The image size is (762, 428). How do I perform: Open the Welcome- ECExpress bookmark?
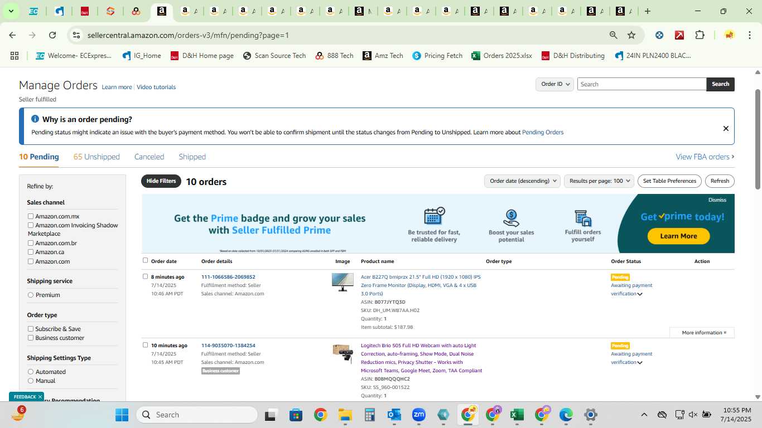[x=74, y=56]
